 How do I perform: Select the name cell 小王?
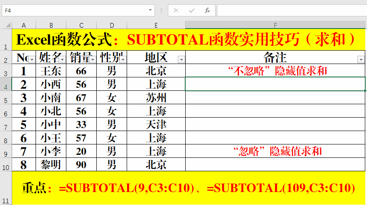[51, 138]
